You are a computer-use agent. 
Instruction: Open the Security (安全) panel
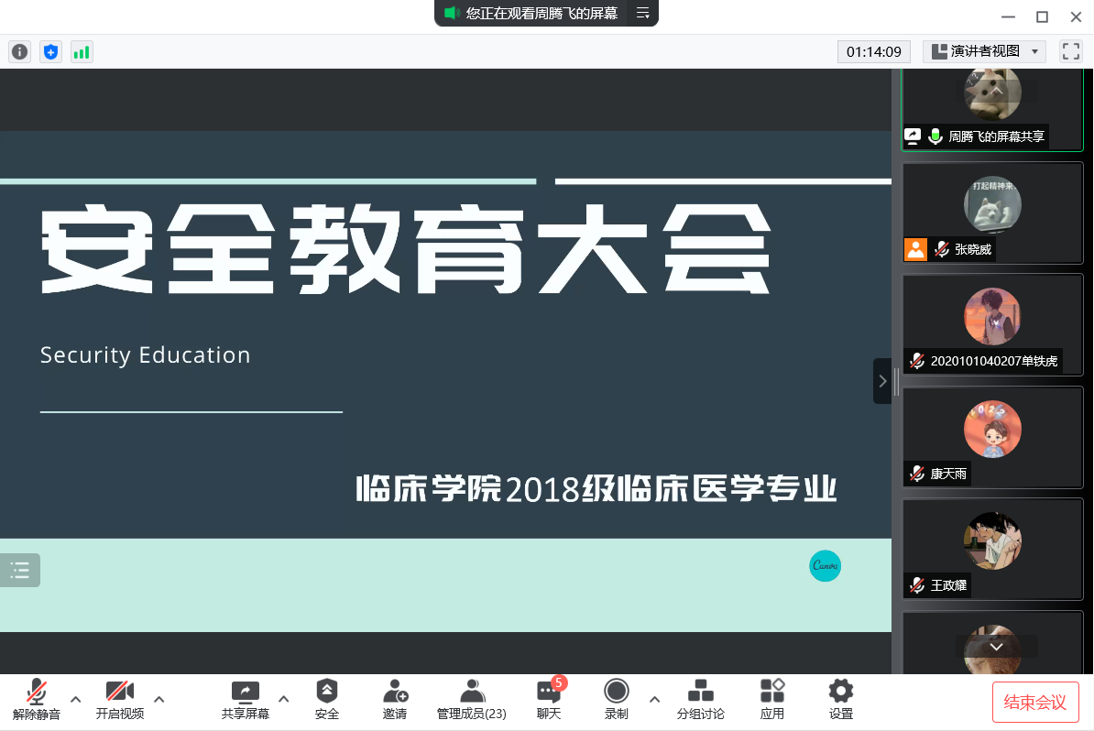pos(327,700)
